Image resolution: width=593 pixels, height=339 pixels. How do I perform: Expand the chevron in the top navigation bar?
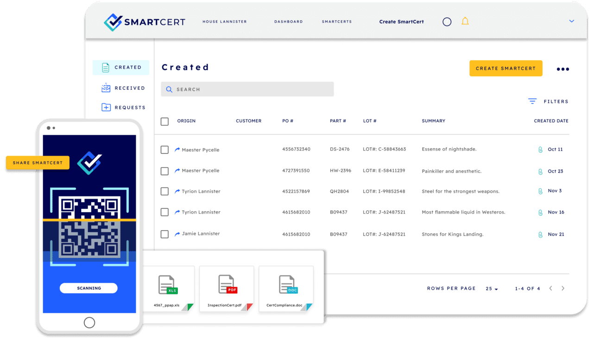click(x=571, y=21)
